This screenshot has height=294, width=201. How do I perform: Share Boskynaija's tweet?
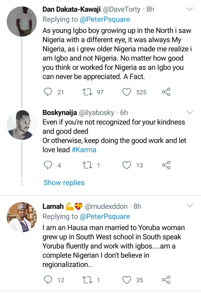pos(166,165)
